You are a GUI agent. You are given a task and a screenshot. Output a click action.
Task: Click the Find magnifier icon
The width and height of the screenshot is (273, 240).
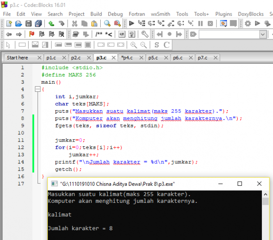click(x=107, y=23)
